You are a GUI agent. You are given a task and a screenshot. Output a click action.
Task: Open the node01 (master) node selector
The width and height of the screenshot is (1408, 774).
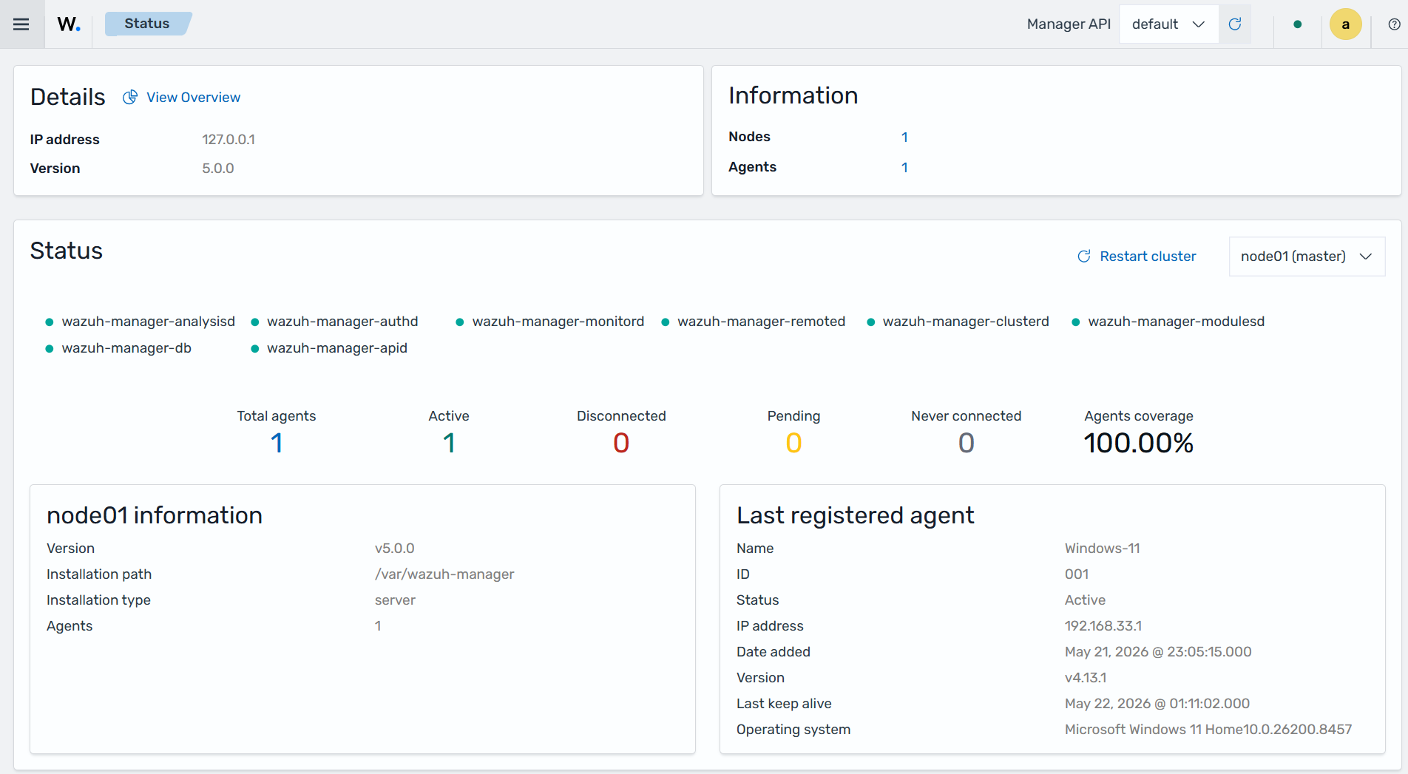[x=1307, y=257]
